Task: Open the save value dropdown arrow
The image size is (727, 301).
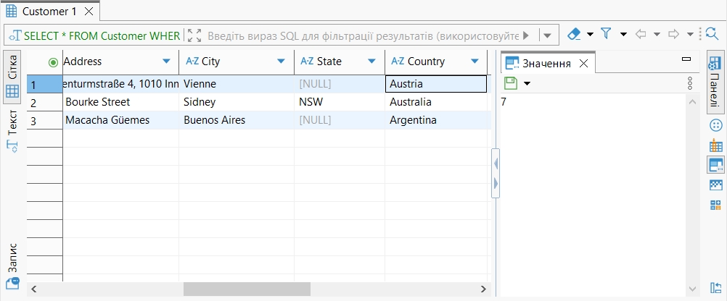Action: 527,84
